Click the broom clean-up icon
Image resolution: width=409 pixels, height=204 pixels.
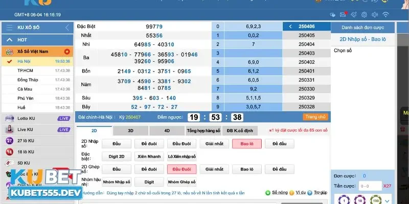[354, 15]
